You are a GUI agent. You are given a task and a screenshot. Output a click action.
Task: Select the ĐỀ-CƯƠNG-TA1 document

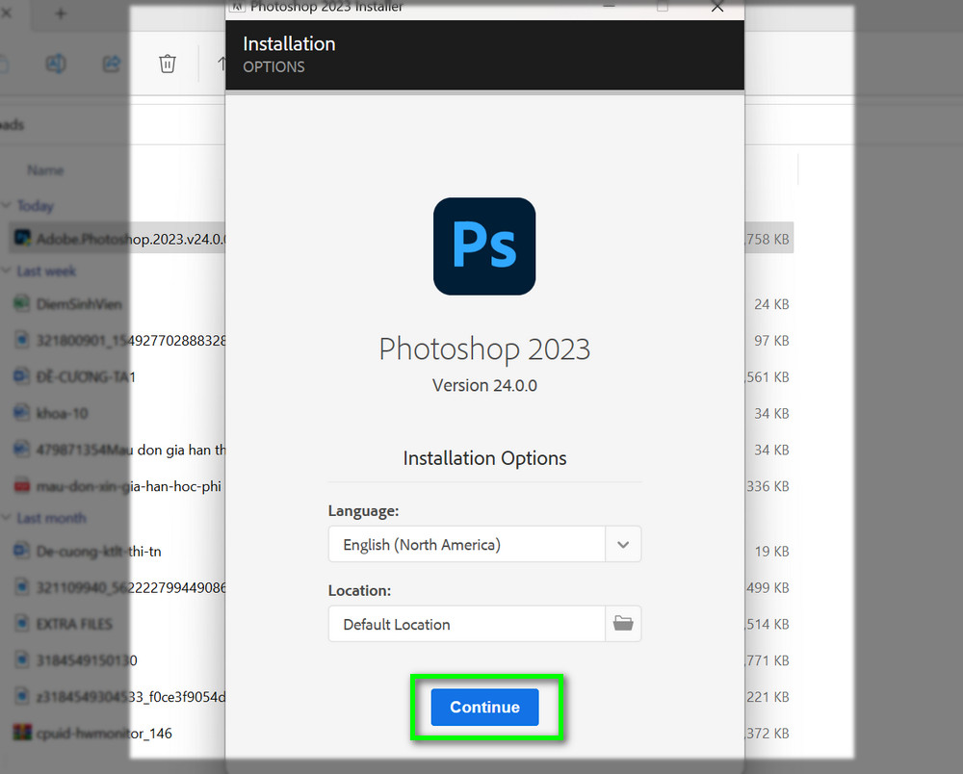pos(86,376)
